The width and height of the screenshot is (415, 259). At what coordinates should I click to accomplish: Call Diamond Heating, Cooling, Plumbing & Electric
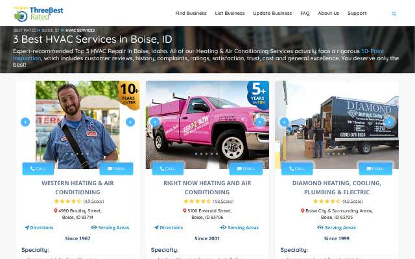(x=297, y=168)
